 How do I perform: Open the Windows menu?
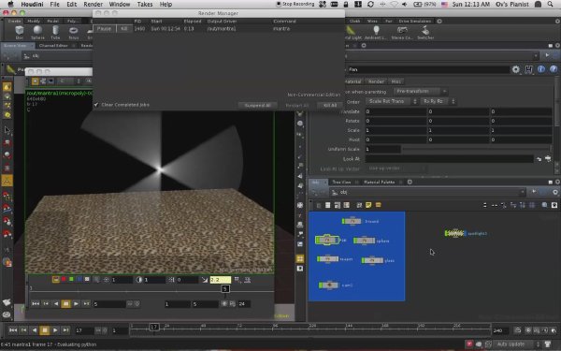119,5
